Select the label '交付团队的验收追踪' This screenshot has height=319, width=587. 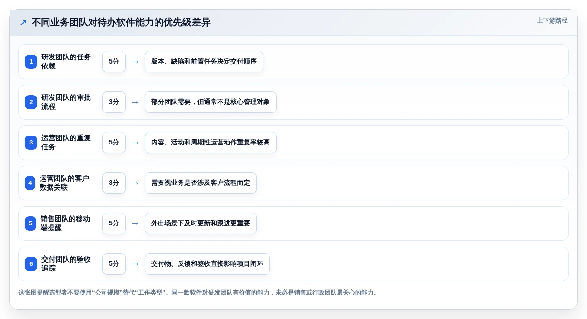point(66,264)
